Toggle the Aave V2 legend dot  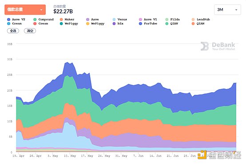8,20
